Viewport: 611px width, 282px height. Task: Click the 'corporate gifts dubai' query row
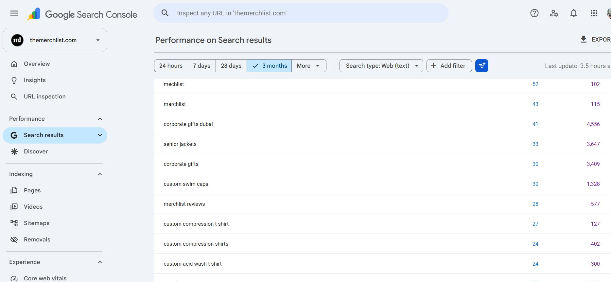pos(382,124)
